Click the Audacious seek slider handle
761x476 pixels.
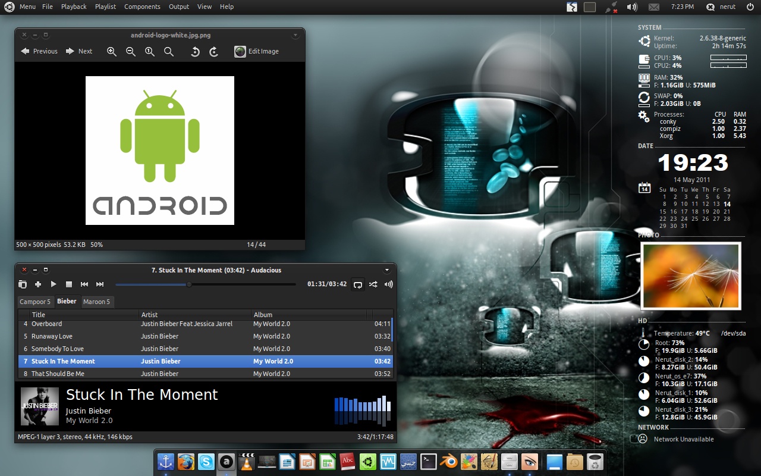coord(189,284)
